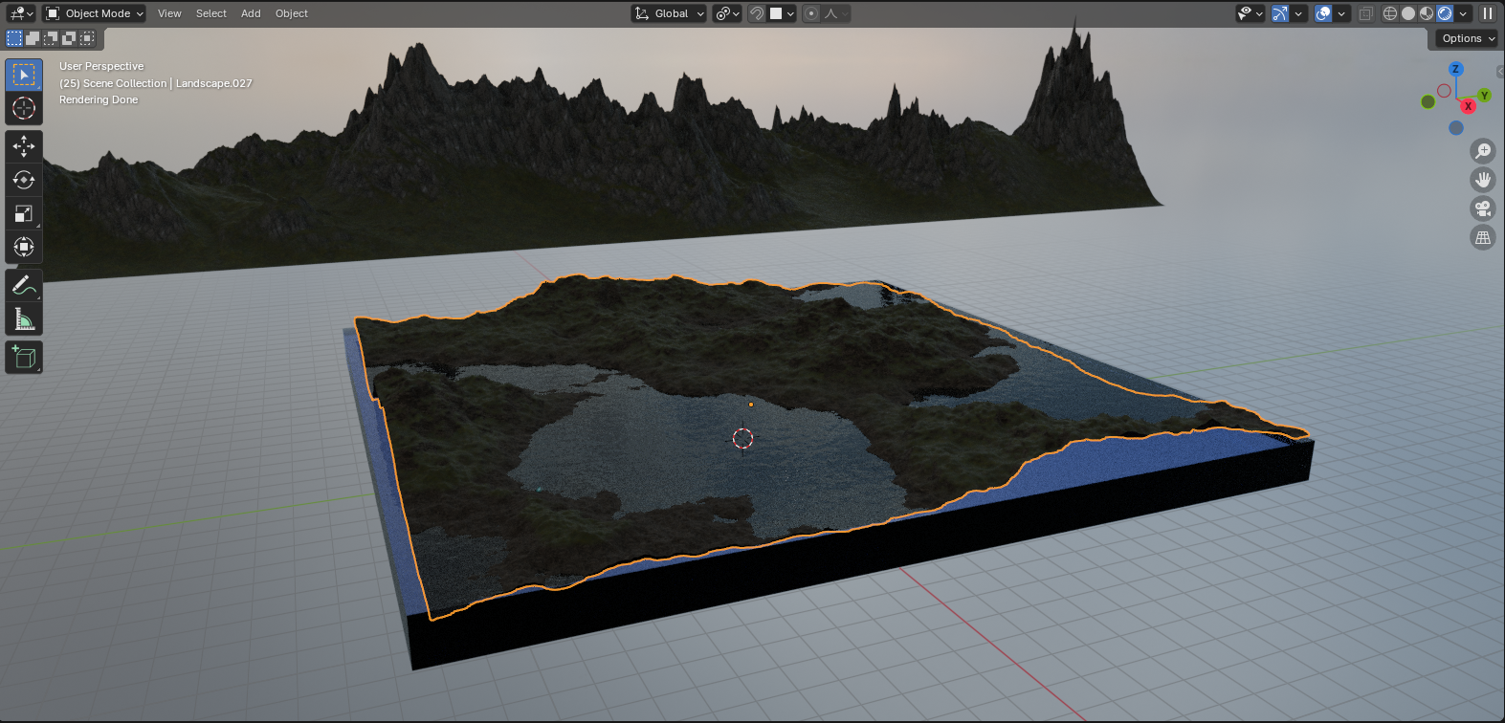Toggle viewport overlays display
Screen dimensions: 1505x723
tap(1323, 13)
